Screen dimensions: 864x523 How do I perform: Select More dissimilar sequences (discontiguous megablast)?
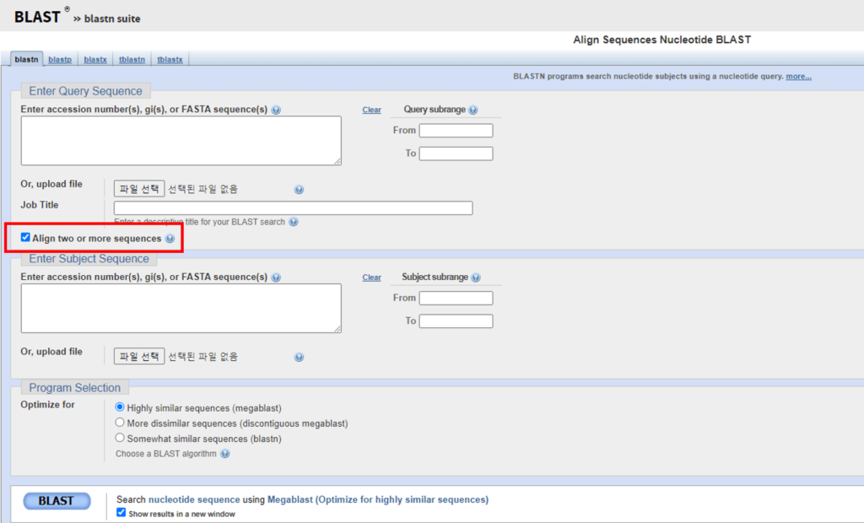[120, 423]
